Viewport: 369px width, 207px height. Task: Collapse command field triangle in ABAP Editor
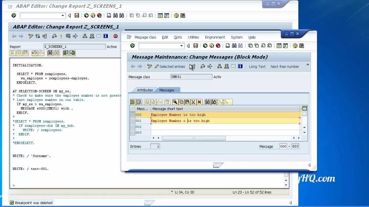pos(69,16)
